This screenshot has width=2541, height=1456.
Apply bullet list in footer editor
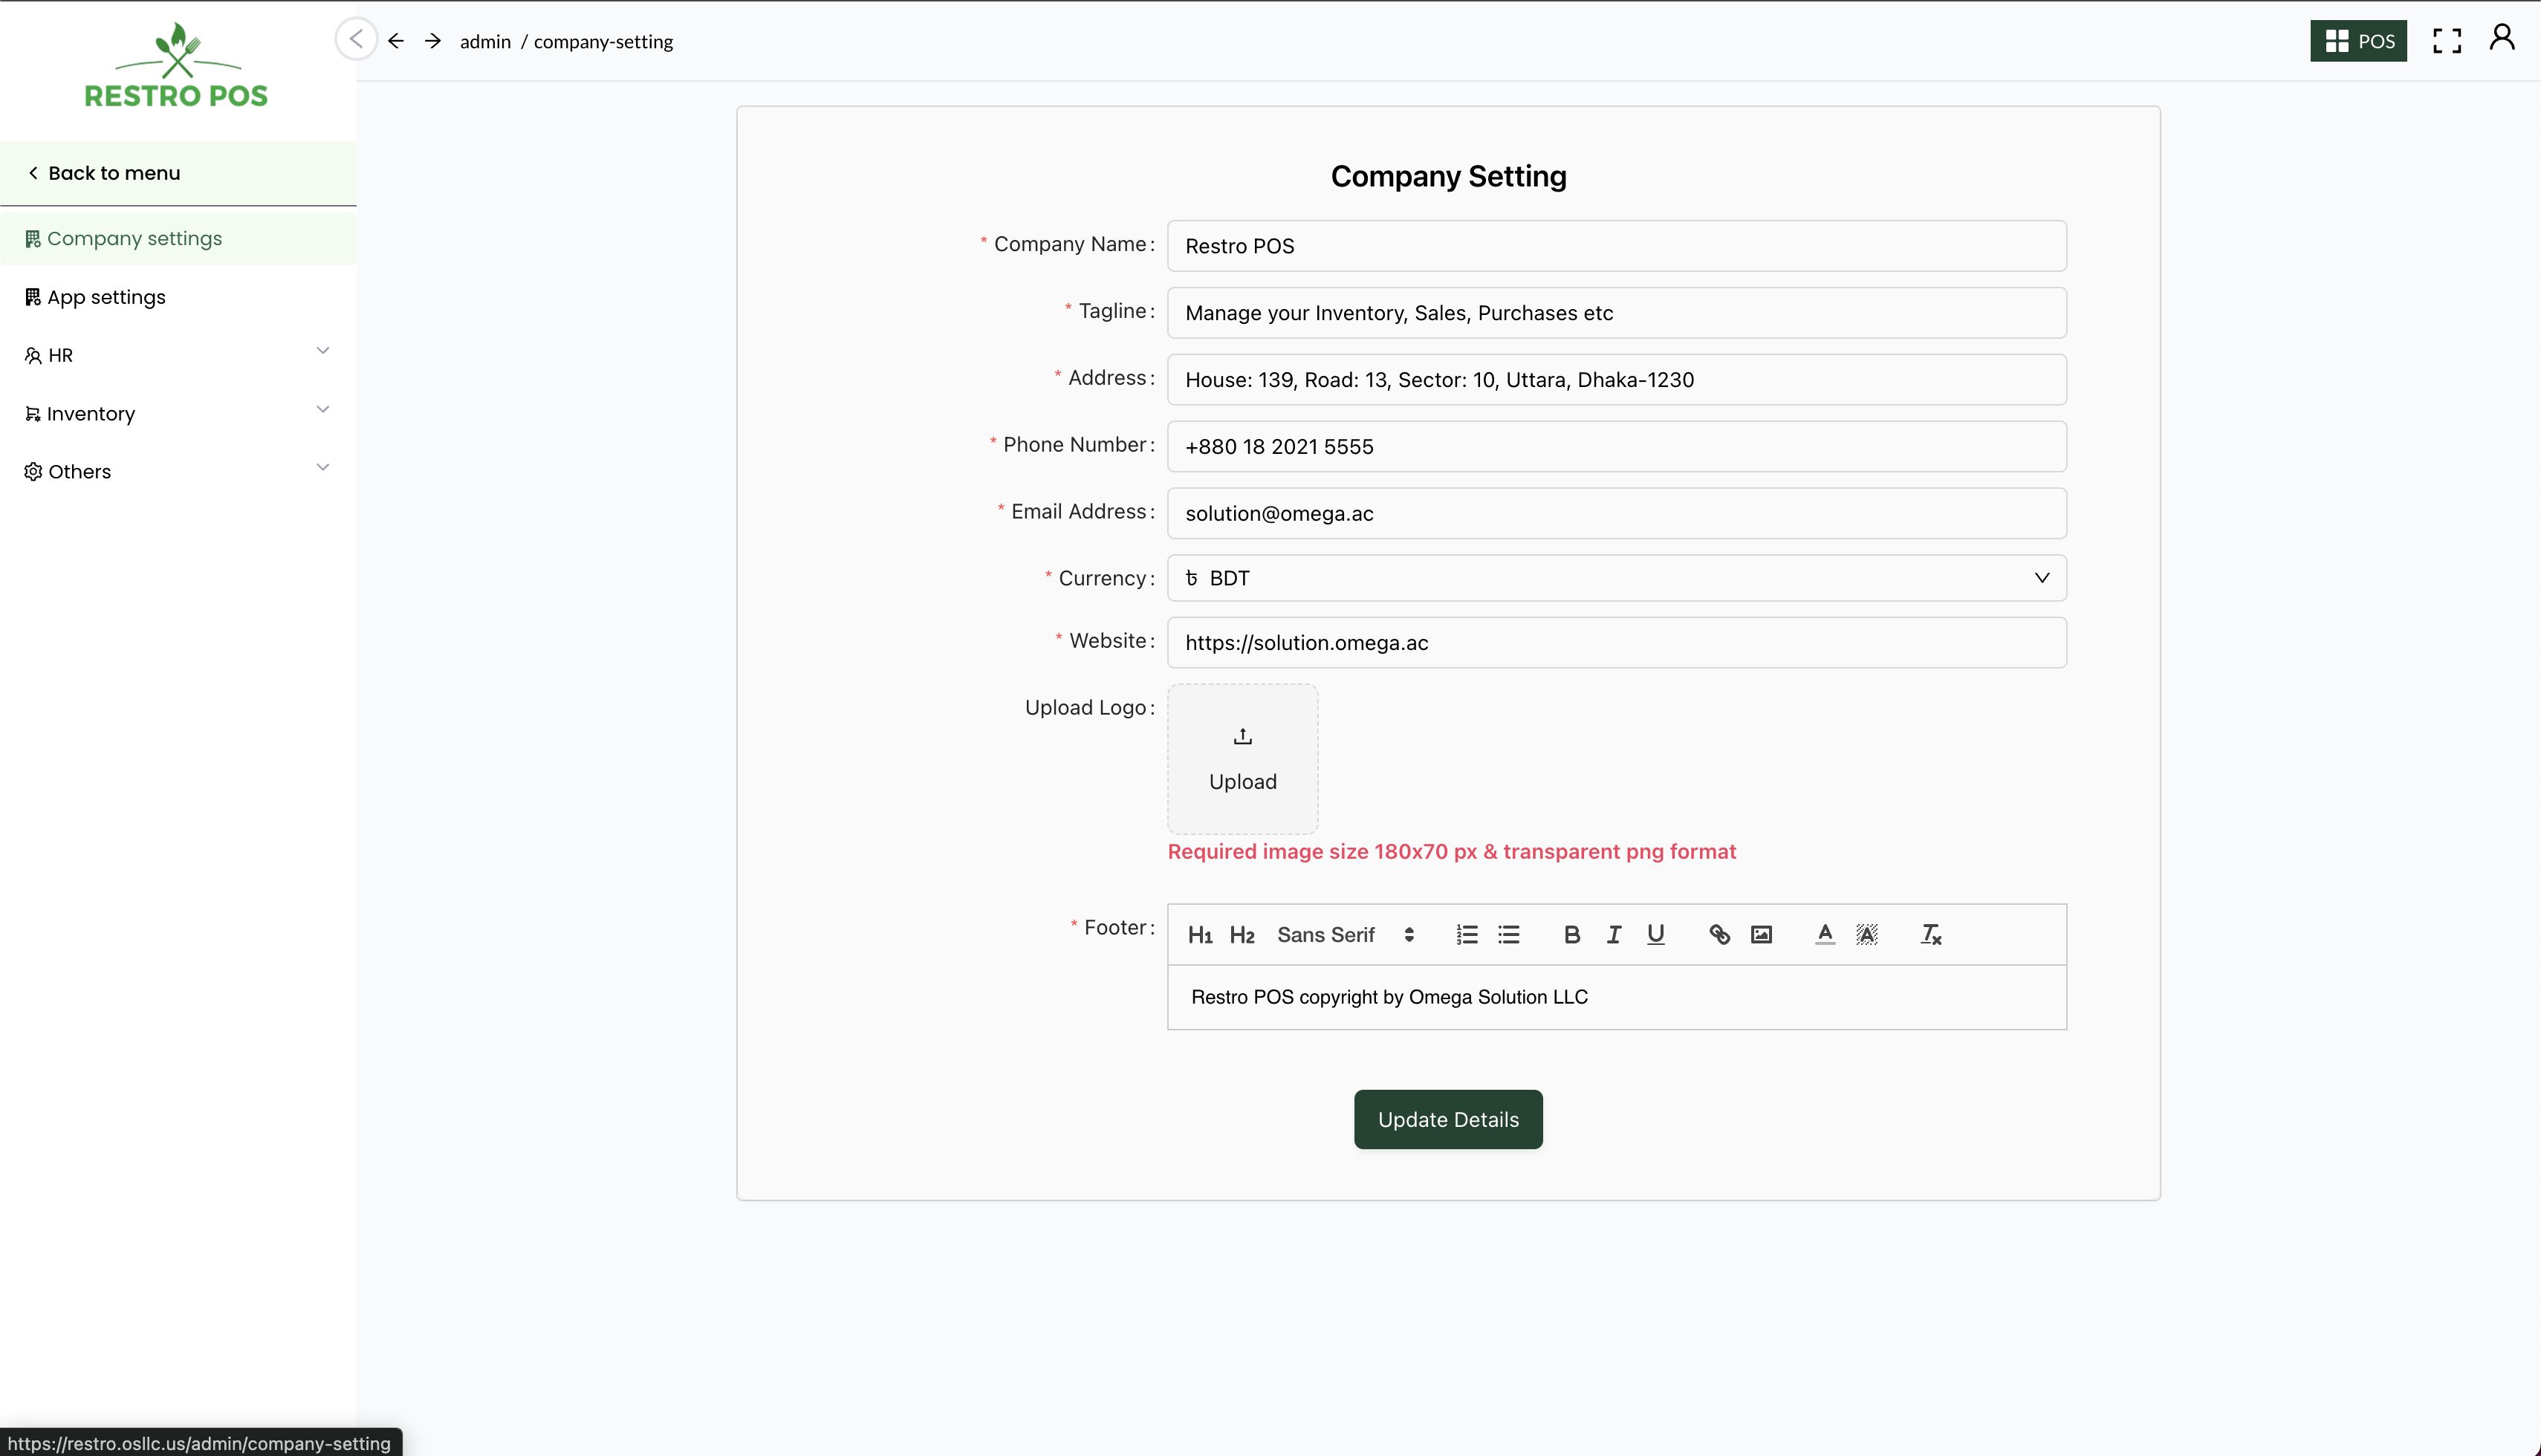point(1508,934)
